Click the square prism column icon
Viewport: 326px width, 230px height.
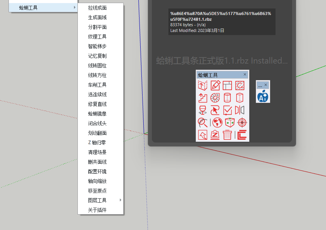pyautogui.click(x=240, y=97)
